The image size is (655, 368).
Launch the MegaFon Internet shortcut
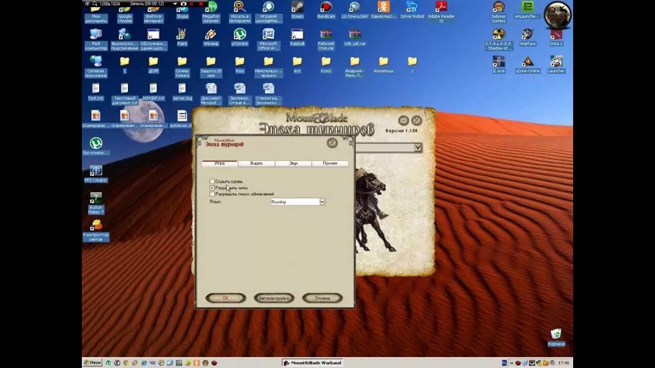pyautogui.click(x=211, y=13)
